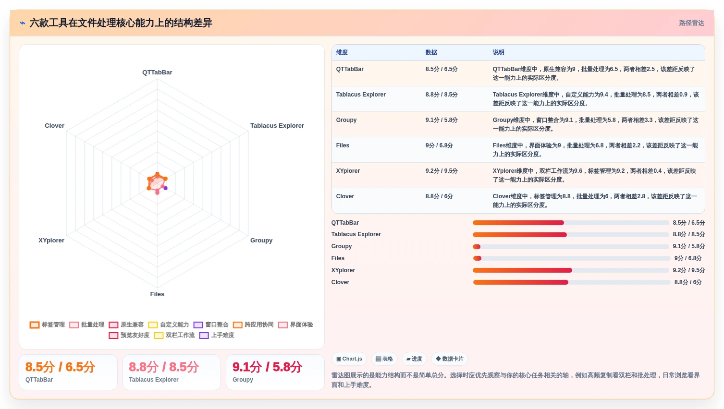Select the Groupy table row name
The width and height of the screenshot is (724, 409).
coord(346,120)
